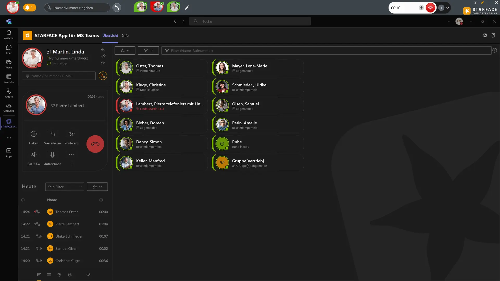Click the refresh icon at top right
The width and height of the screenshot is (500, 281).
pos(493,35)
